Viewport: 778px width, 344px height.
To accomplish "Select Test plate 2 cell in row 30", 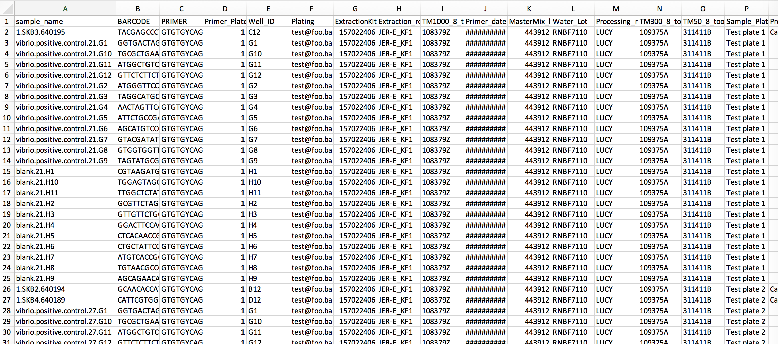I will [x=747, y=332].
